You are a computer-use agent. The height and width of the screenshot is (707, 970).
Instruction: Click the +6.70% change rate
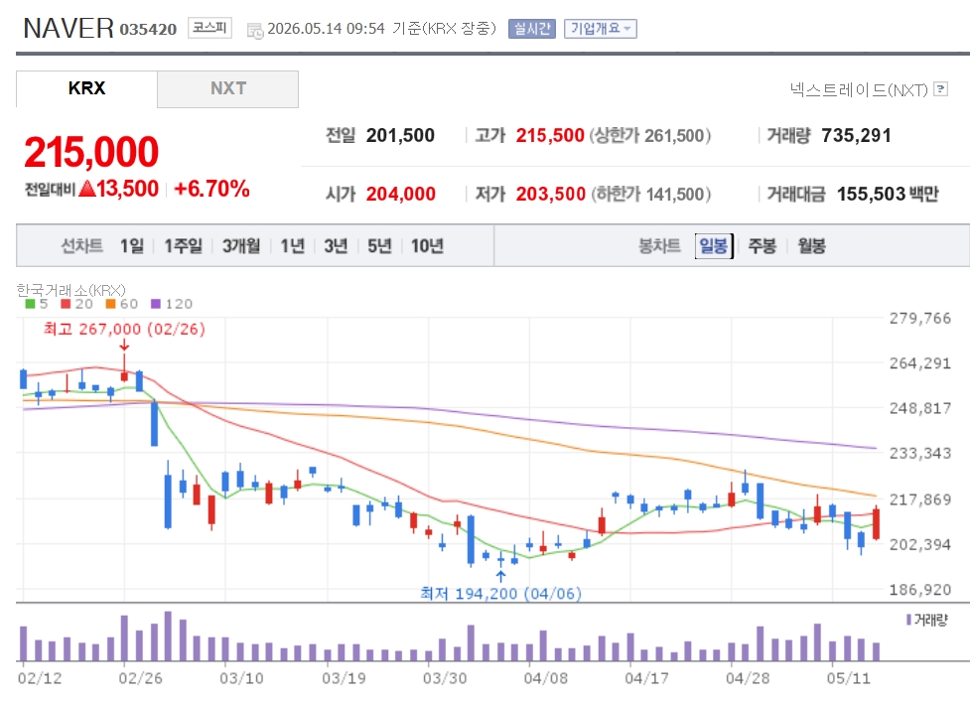pyautogui.click(x=212, y=189)
